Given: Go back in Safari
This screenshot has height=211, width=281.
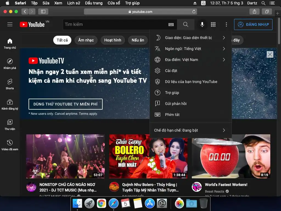Looking at the screenshot, I should coord(25,12).
